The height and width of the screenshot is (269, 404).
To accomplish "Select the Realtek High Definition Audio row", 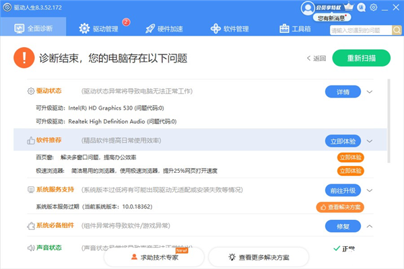I will [106, 122].
